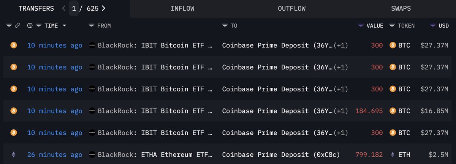
Task: Click the VALUE column filter icon
Action: pyautogui.click(x=361, y=26)
